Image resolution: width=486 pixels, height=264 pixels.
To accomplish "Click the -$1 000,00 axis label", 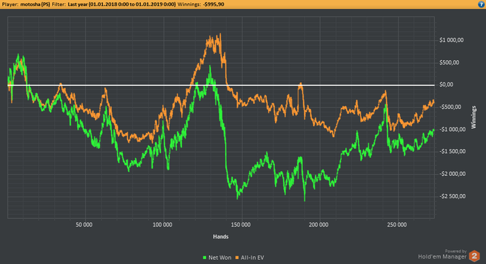I will point(453,130).
